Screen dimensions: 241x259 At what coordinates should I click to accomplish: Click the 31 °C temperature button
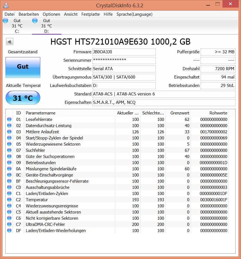point(23,98)
